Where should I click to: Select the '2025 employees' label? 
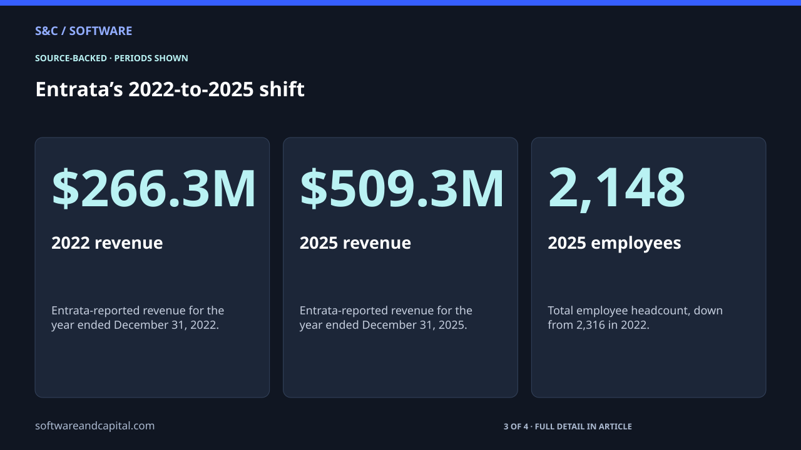615,242
